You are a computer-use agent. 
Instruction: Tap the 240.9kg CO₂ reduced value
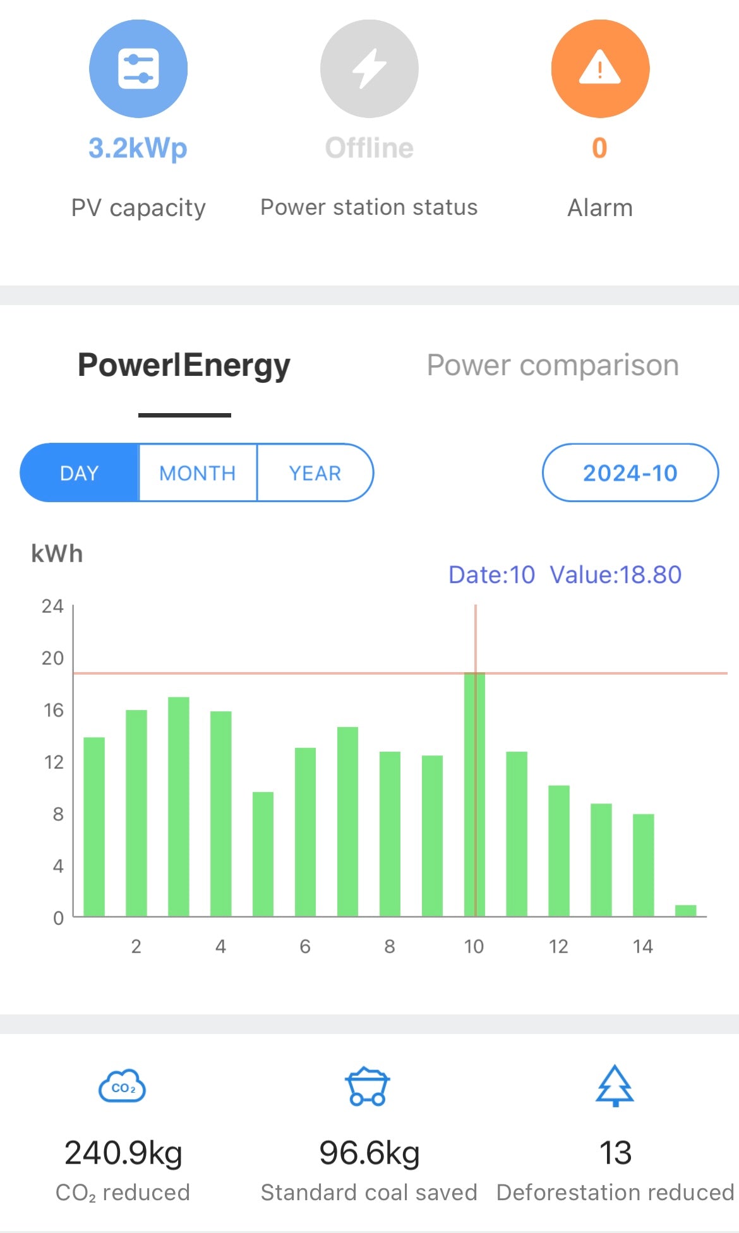tap(123, 1153)
